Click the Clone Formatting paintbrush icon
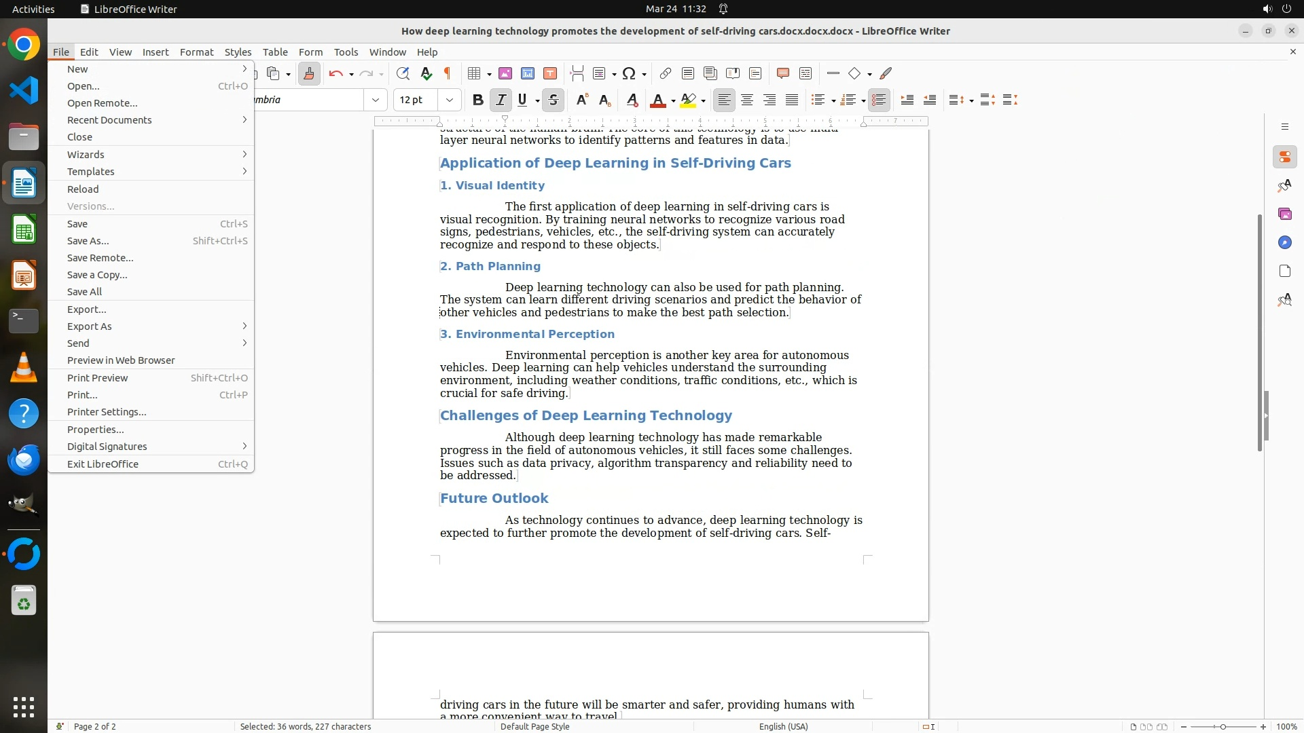 coord(309,73)
